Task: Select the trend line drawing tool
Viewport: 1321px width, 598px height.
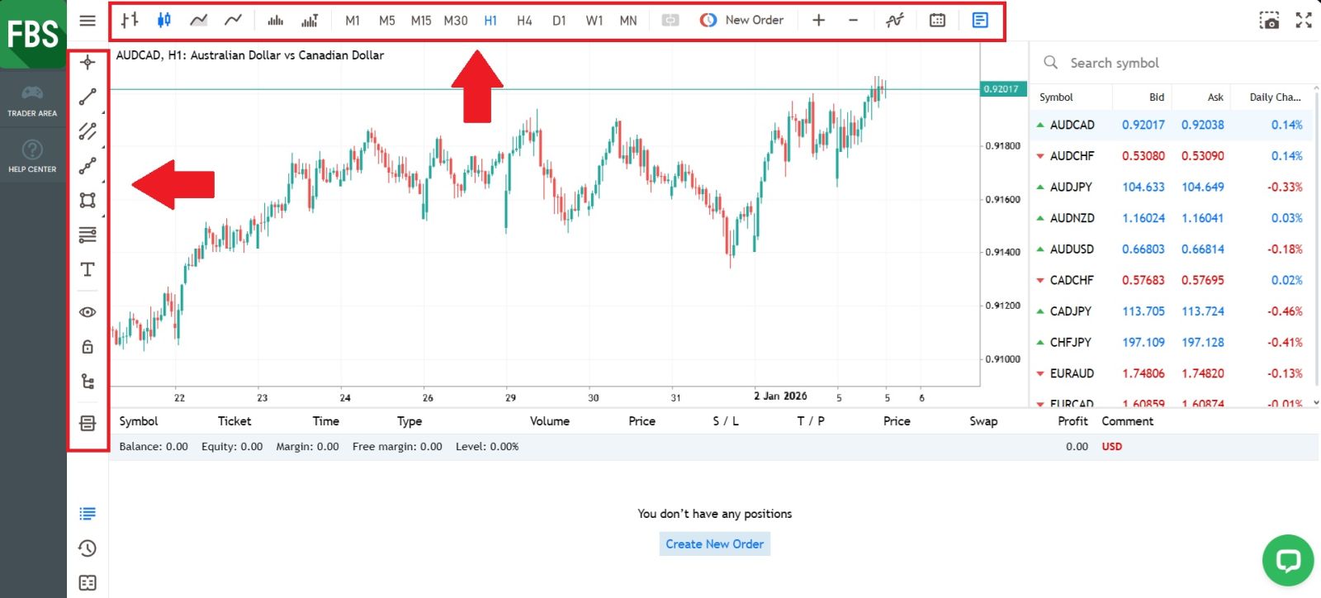Action: click(88, 97)
